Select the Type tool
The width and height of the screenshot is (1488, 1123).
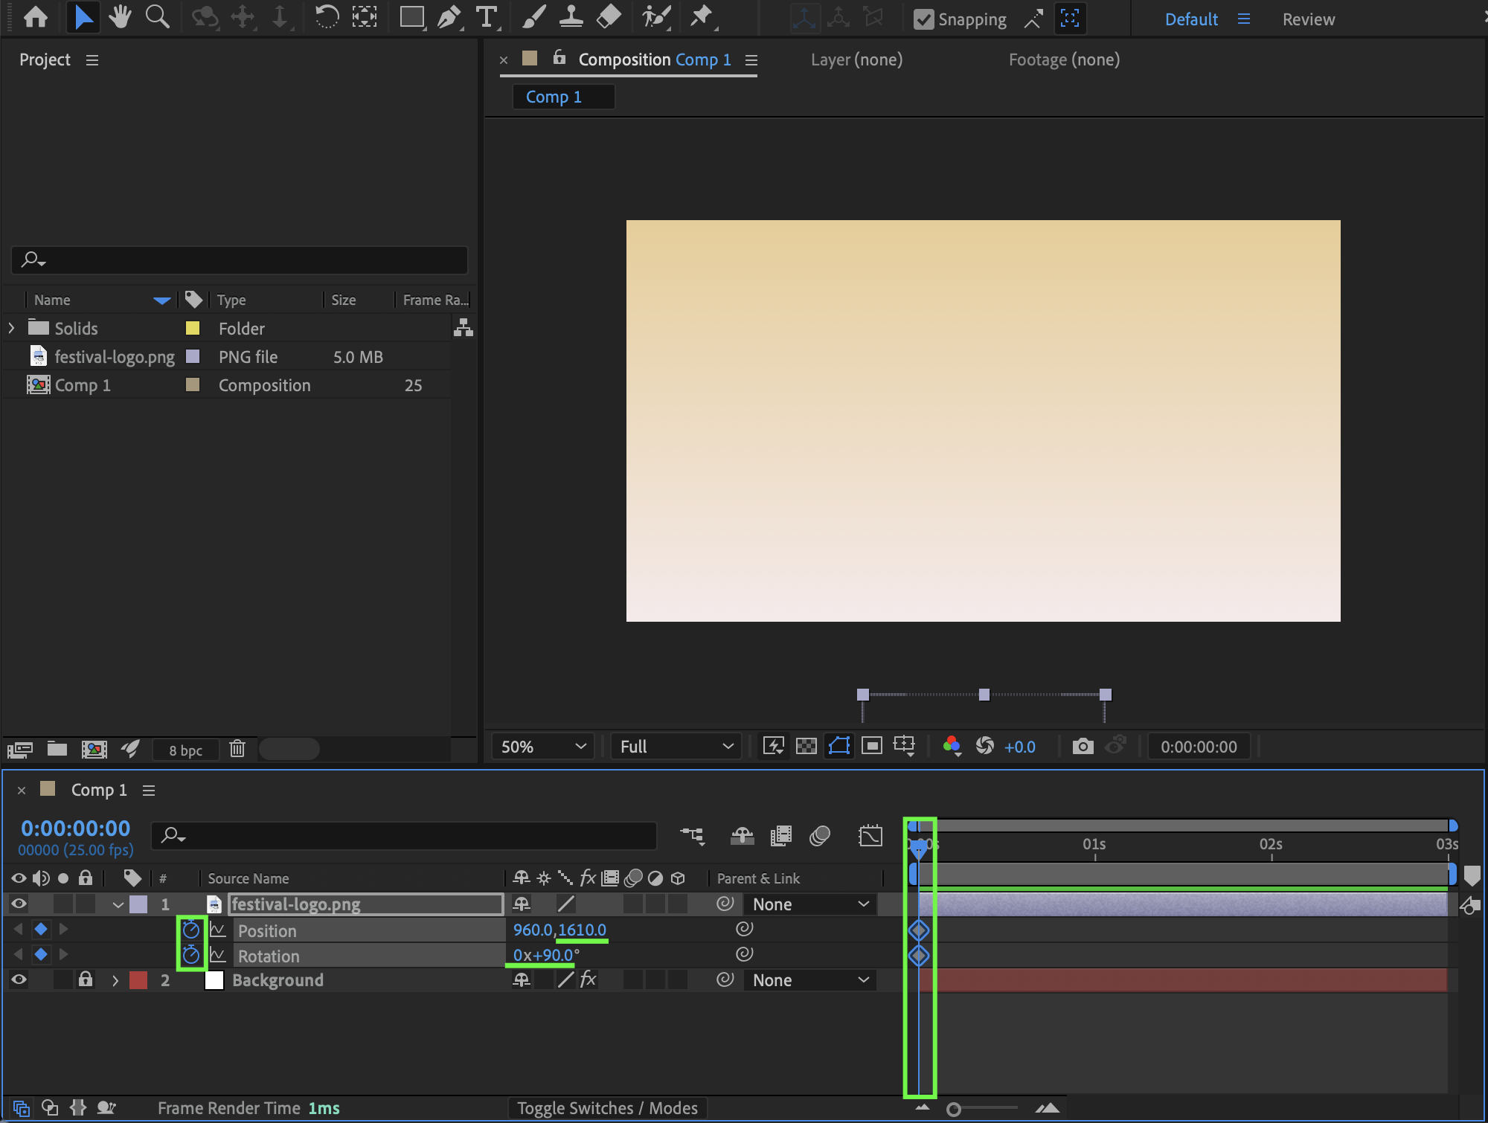point(487,17)
